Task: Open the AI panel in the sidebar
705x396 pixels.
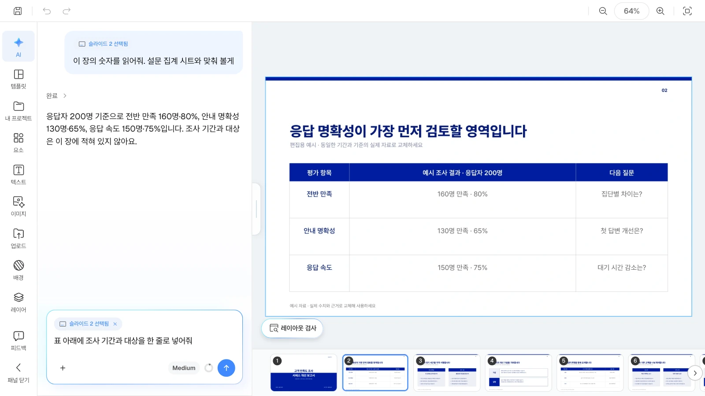Action: (19, 47)
